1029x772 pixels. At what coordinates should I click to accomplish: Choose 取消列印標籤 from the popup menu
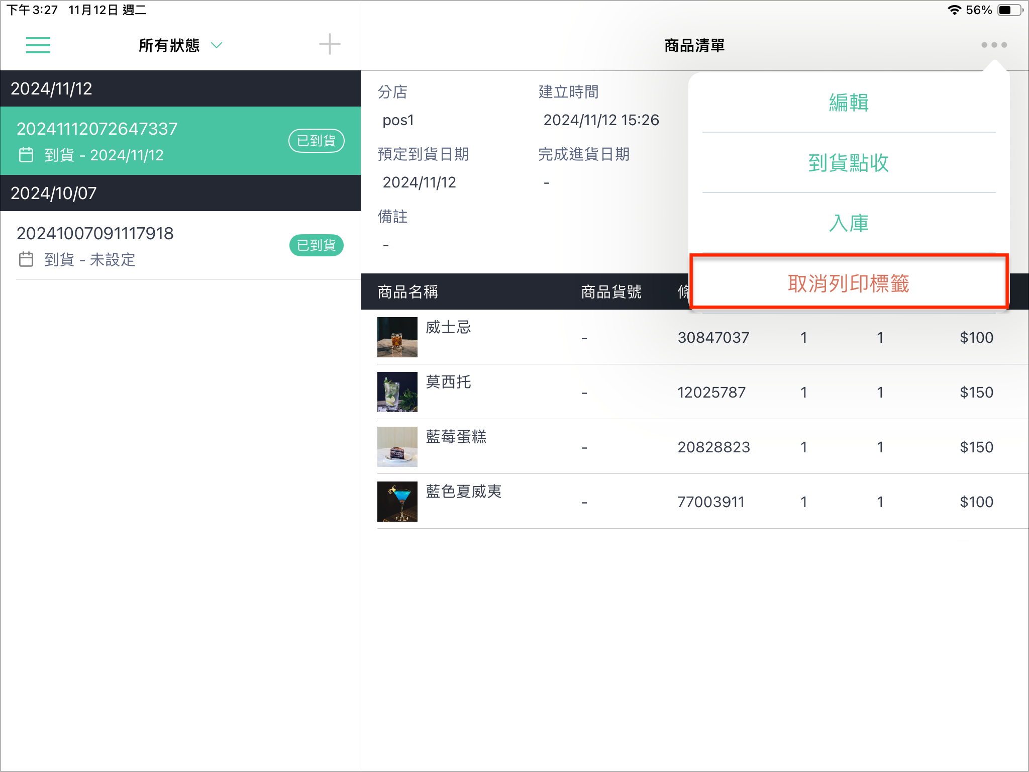coord(849,283)
